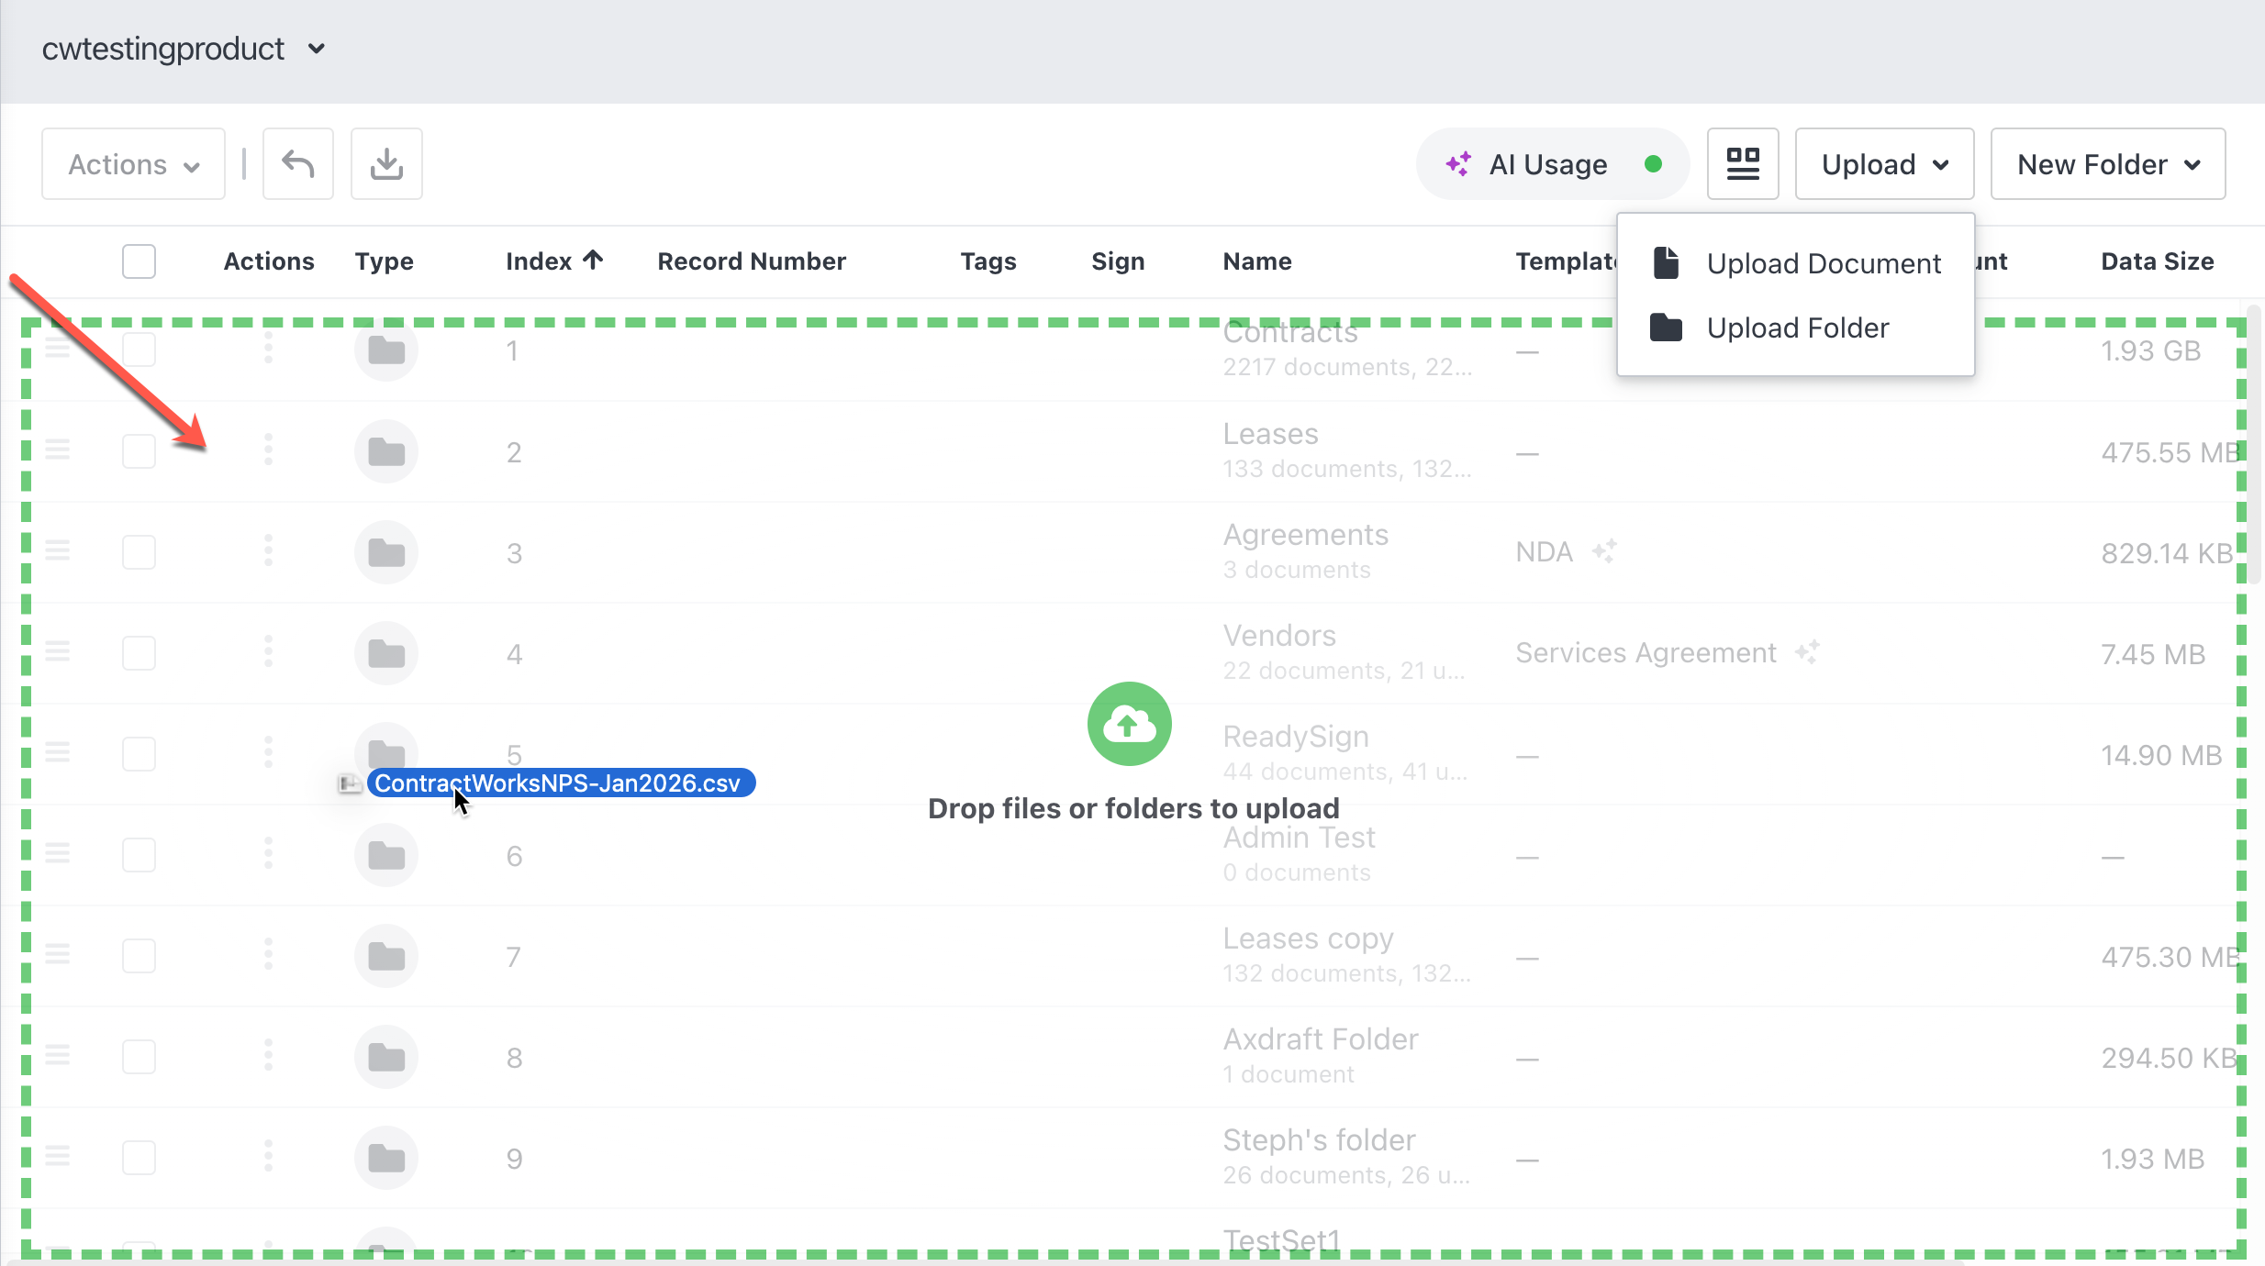Check the Leases copy row checkbox
The image size is (2265, 1266).
click(x=139, y=956)
